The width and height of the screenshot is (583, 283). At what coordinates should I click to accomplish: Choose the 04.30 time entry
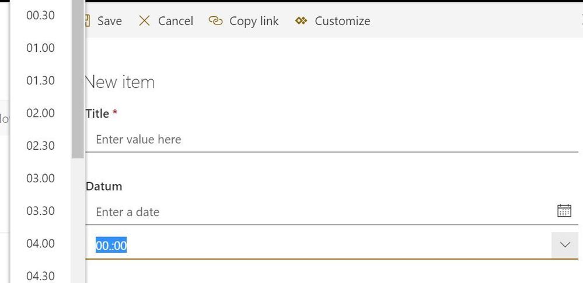coord(40,275)
